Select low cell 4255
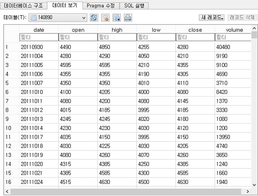Viewport: 258px width, 196px height. coord(156,47)
